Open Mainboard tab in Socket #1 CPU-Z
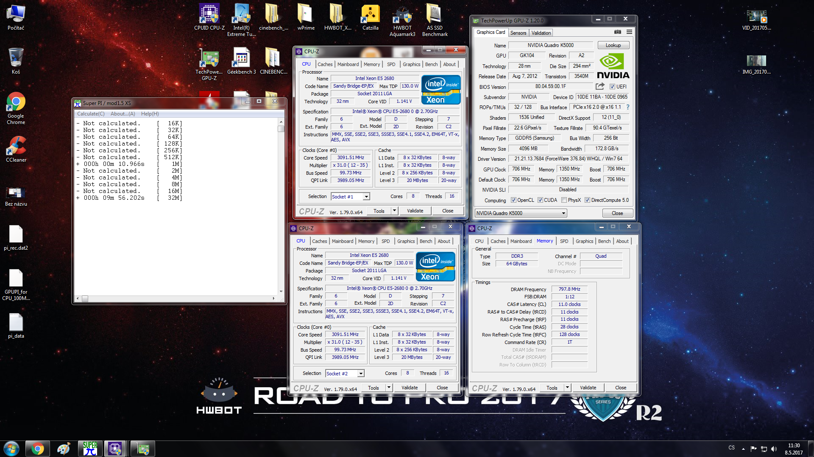Screen dimensions: 814x457 pos(348,64)
